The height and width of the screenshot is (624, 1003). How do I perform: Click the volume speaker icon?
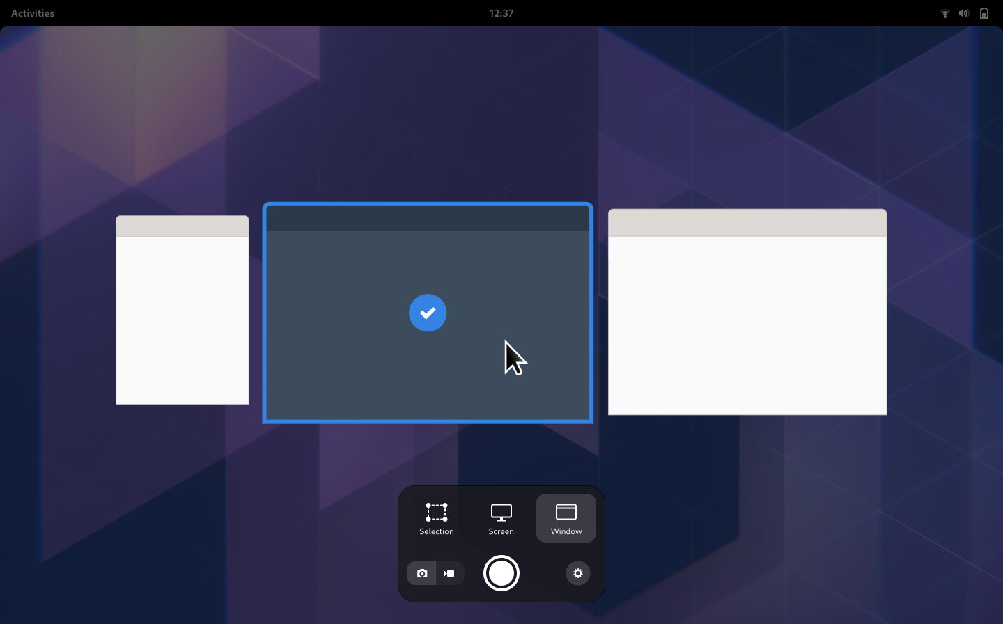[x=964, y=13]
